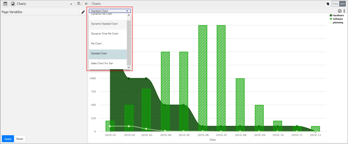
Task: Click the Reset button
Action: pyautogui.click(x=20, y=139)
